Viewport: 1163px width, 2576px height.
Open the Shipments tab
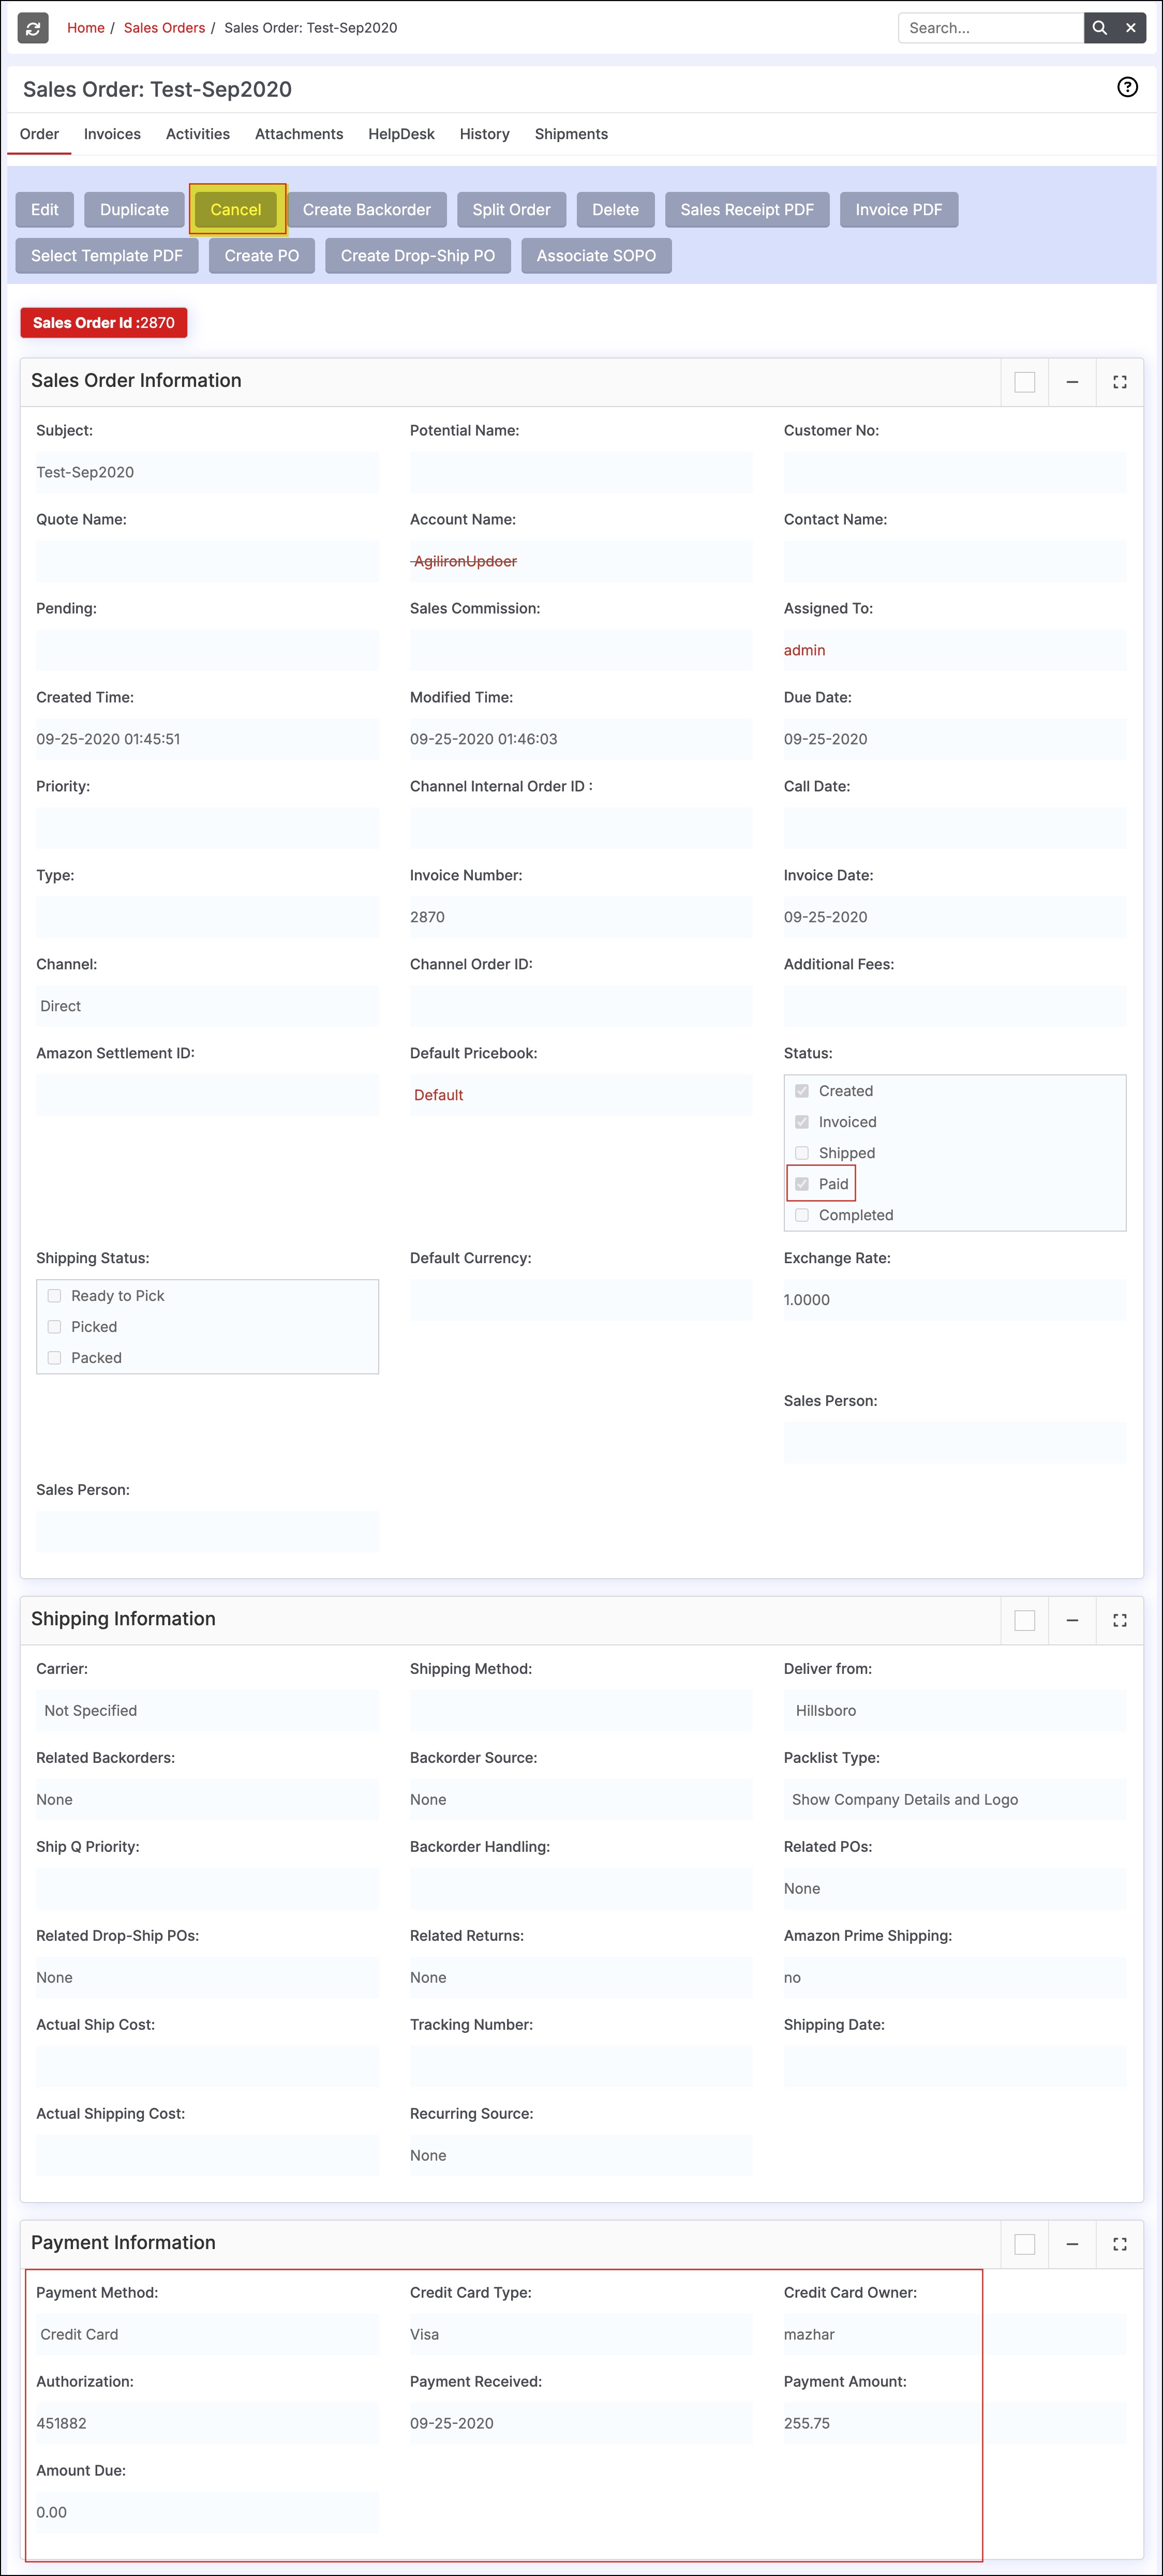click(571, 134)
